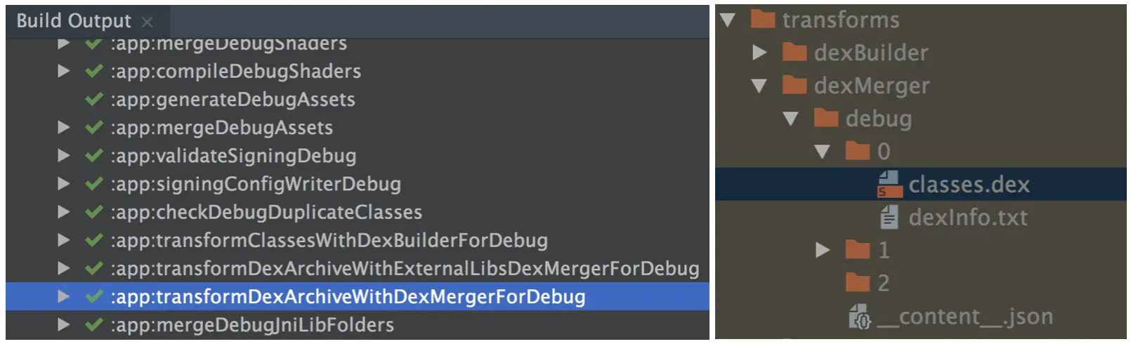The height and width of the screenshot is (344, 1131).
Task: Expand the dexBuilder folder node
Action: pos(759,52)
